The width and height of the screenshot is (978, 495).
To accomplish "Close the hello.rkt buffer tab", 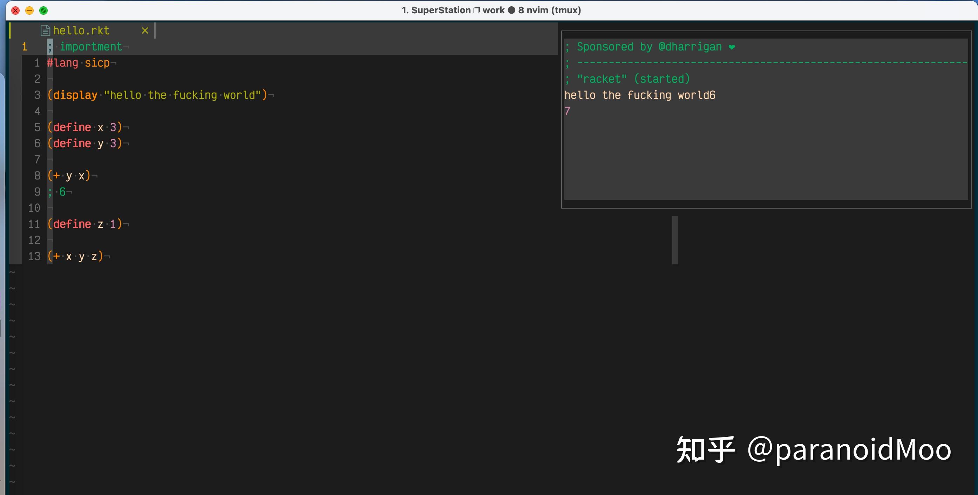I will [x=145, y=30].
